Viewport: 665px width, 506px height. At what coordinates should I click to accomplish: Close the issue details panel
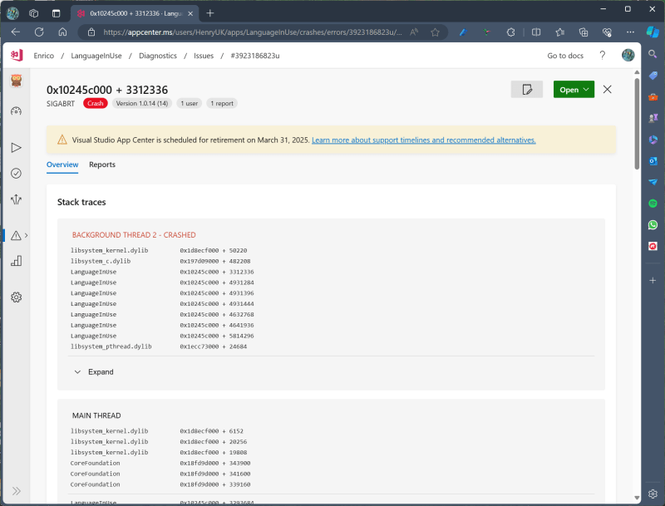coord(608,90)
